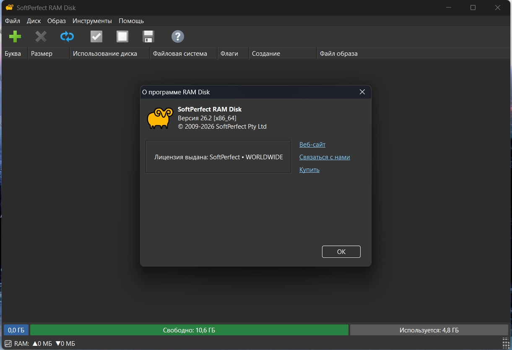Click the Флаги column header
The height and width of the screenshot is (350, 512).
(233, 53)
